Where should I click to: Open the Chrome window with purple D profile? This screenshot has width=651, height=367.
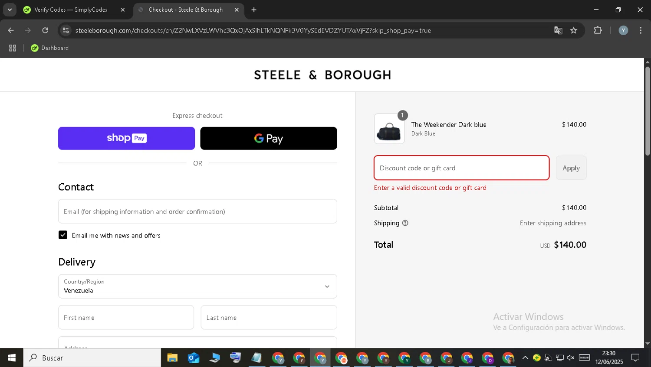click(x=488, y=358)
